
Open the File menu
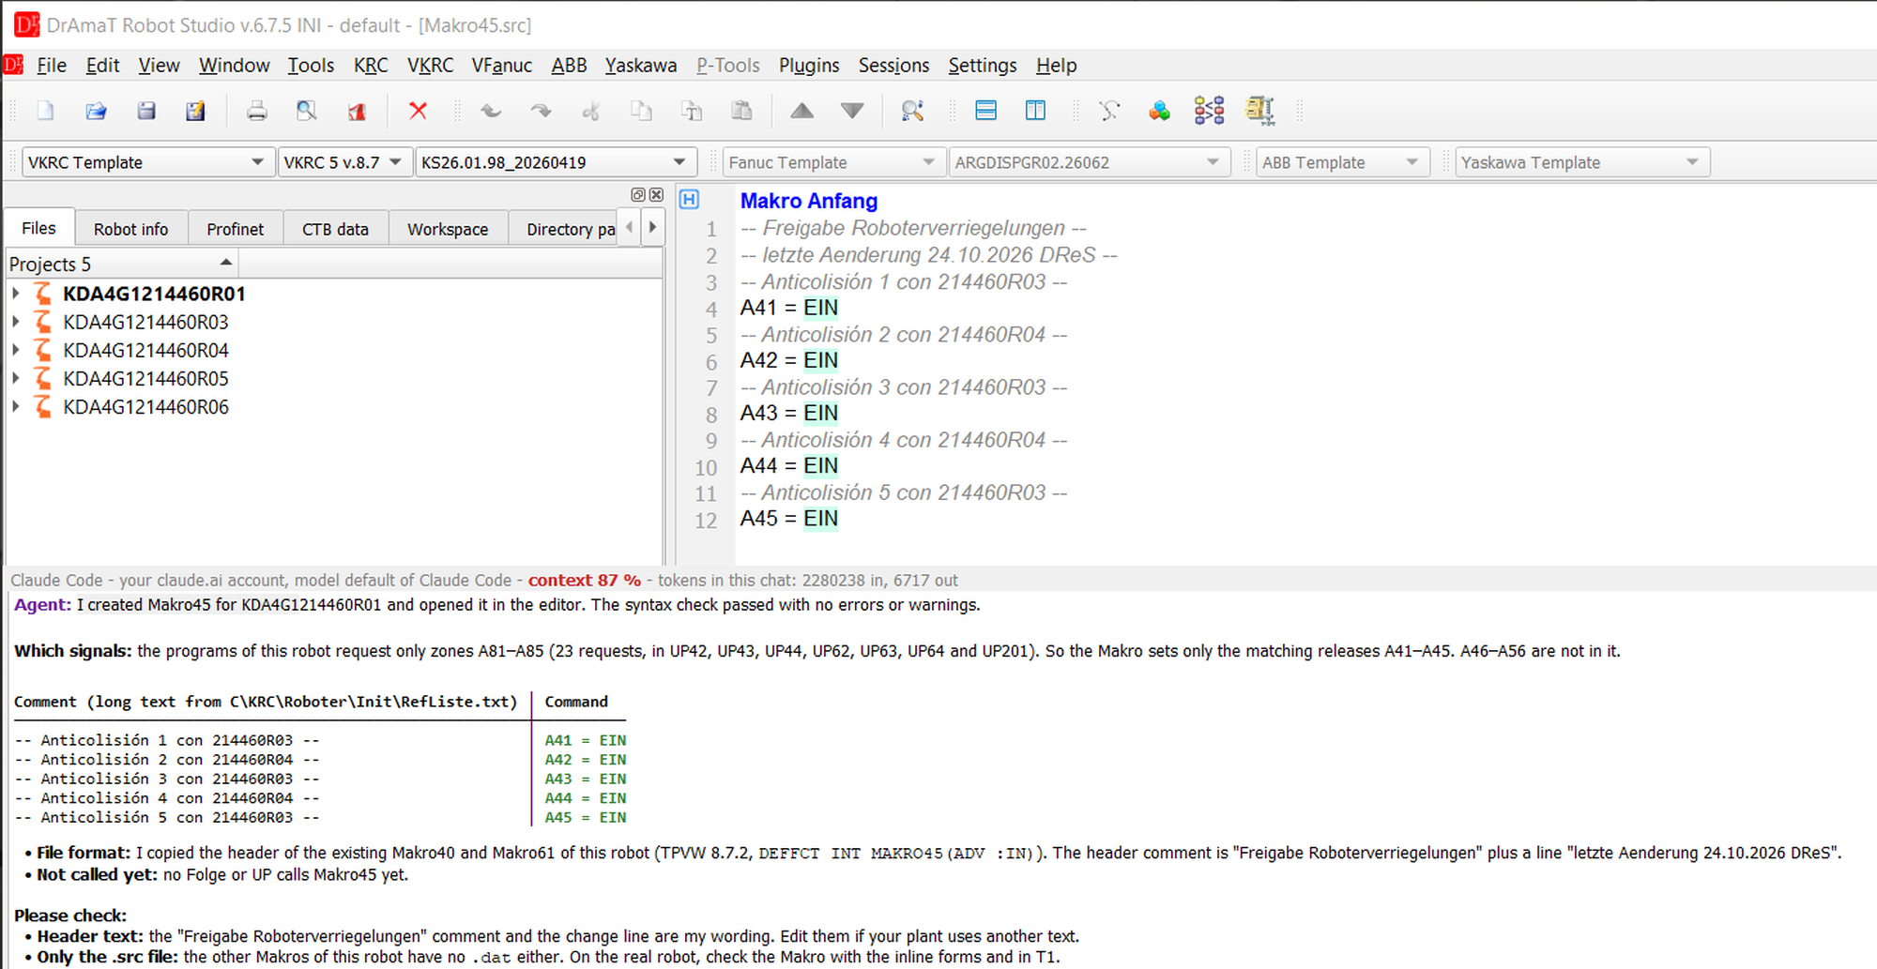[x=52, y=65]
